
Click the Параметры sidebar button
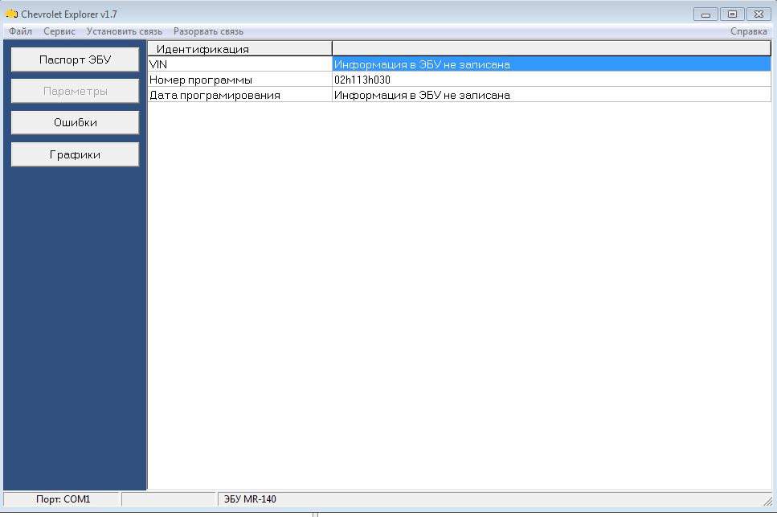[75, 91]
